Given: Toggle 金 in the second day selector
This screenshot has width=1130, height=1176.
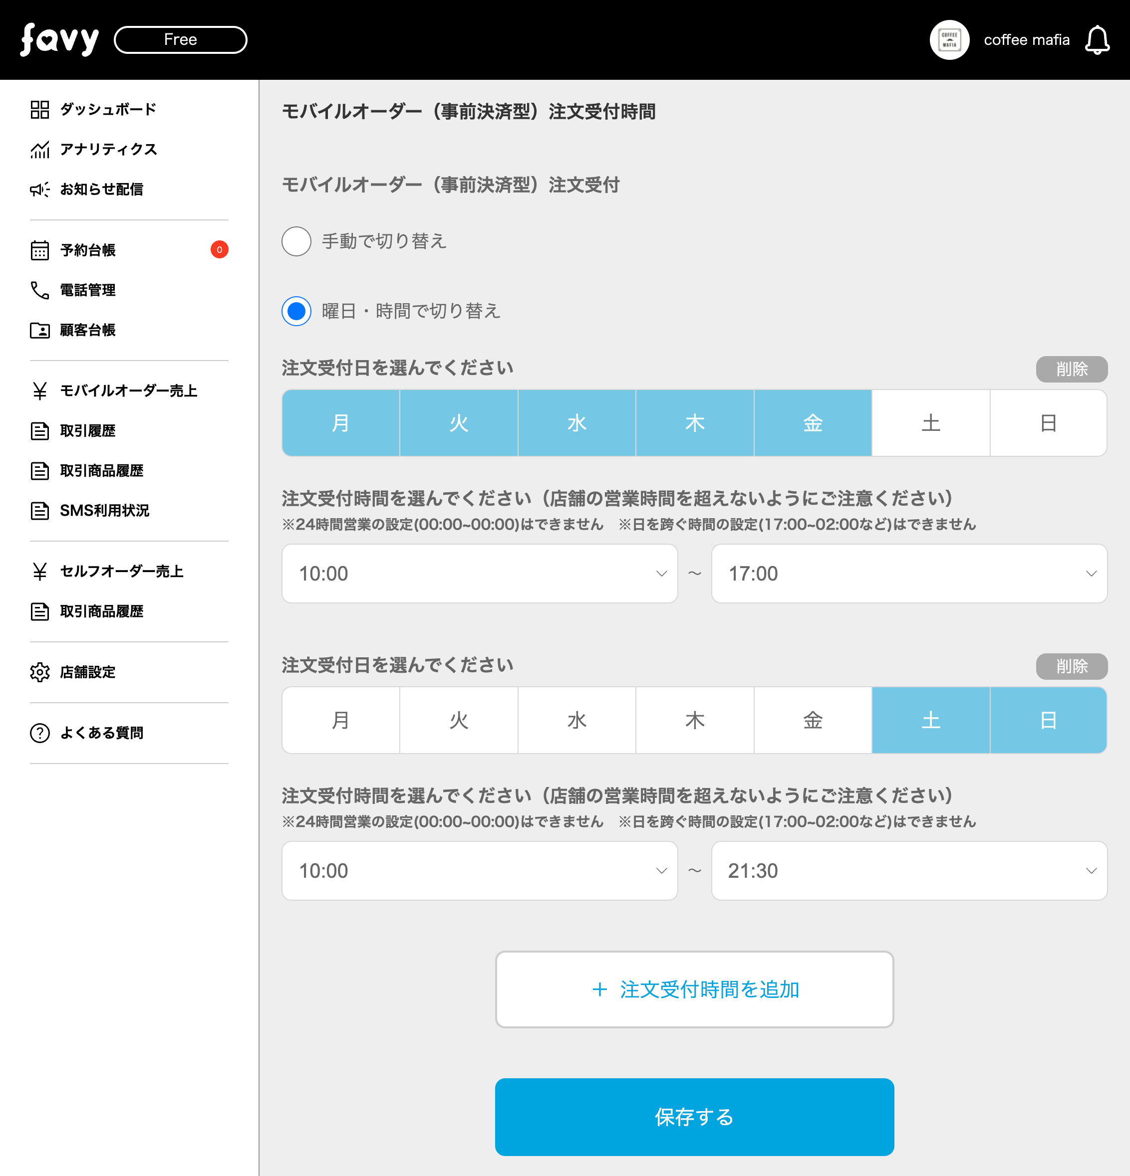Looking at the screenshot, I should (x=813, y=720).
